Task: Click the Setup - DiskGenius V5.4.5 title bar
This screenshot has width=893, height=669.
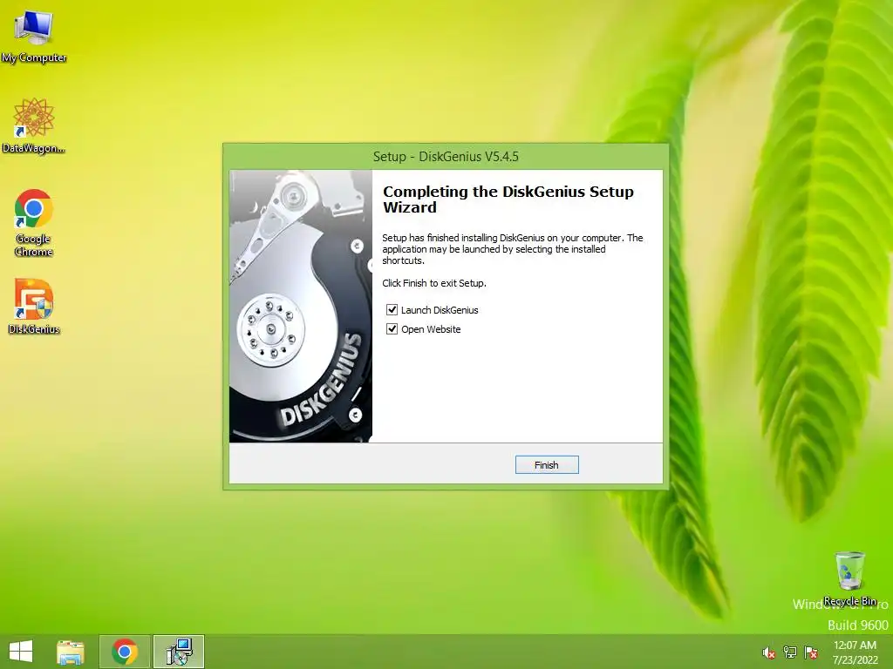Action: (446, 157)
